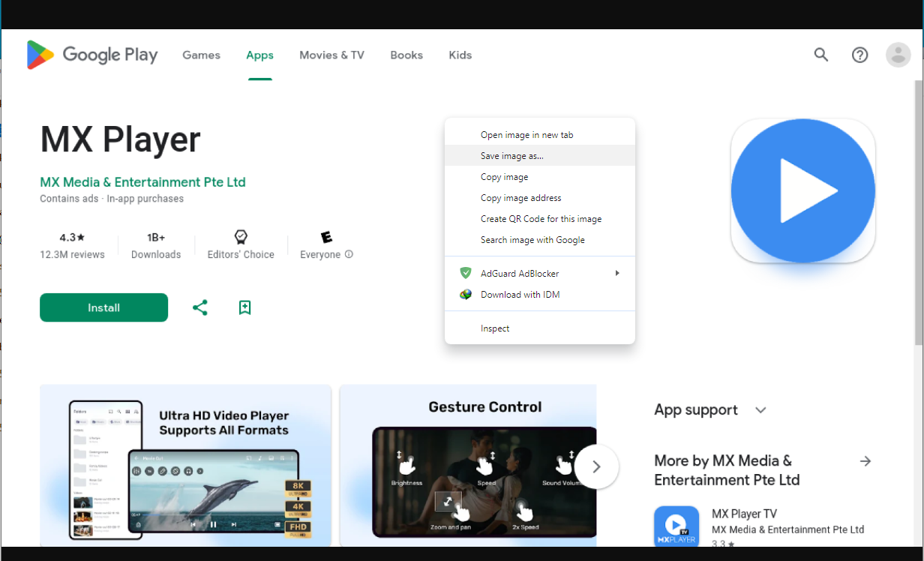This screenshot has width=924, height=561.
Task: Open the MX Media & Entertainment Pte Ltd link
Action: point(142,182)
